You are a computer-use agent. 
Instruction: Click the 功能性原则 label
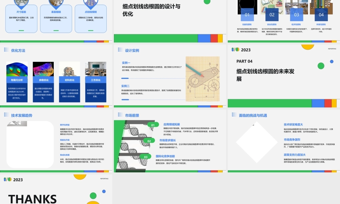point(247,24)
